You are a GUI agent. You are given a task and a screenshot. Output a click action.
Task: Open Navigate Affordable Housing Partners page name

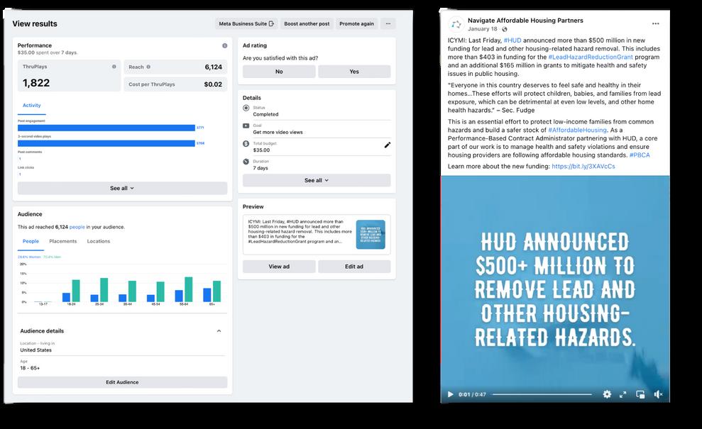click(x=525, y=21)
